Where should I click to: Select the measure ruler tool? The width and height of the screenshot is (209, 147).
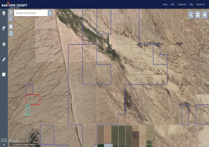tap(4, 59)
